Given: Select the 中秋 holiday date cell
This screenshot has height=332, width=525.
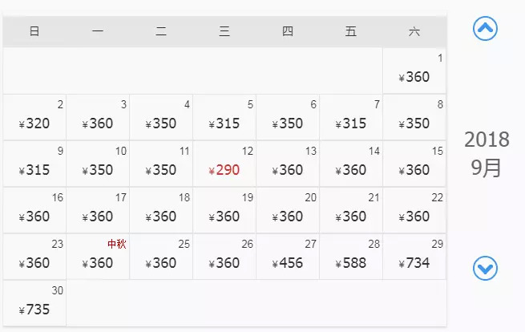Looking at the screenshot, I should coord(98,257).
